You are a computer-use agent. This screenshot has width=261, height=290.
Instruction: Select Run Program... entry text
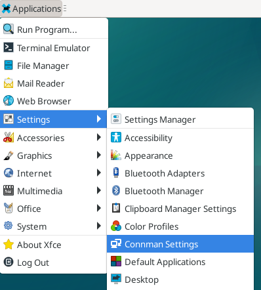click(47, 30)
